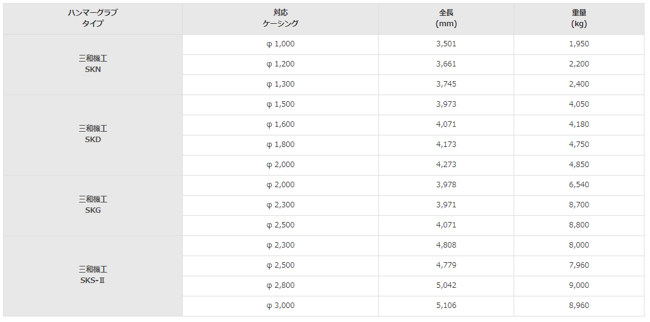Click the 4,779 length value

[446, 266]
